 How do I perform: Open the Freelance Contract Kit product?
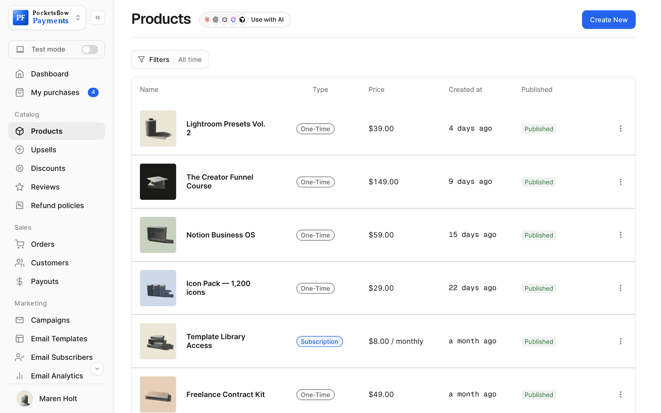[225, 394]
